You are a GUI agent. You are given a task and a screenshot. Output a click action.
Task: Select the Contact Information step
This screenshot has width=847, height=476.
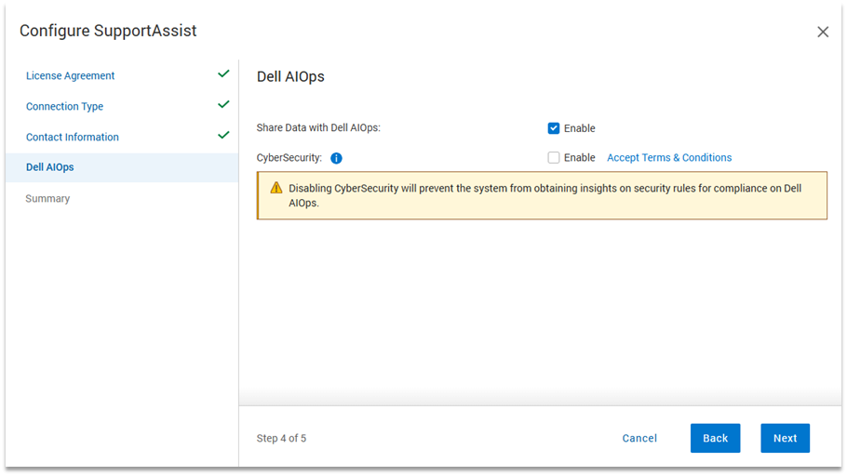[73, 137]
